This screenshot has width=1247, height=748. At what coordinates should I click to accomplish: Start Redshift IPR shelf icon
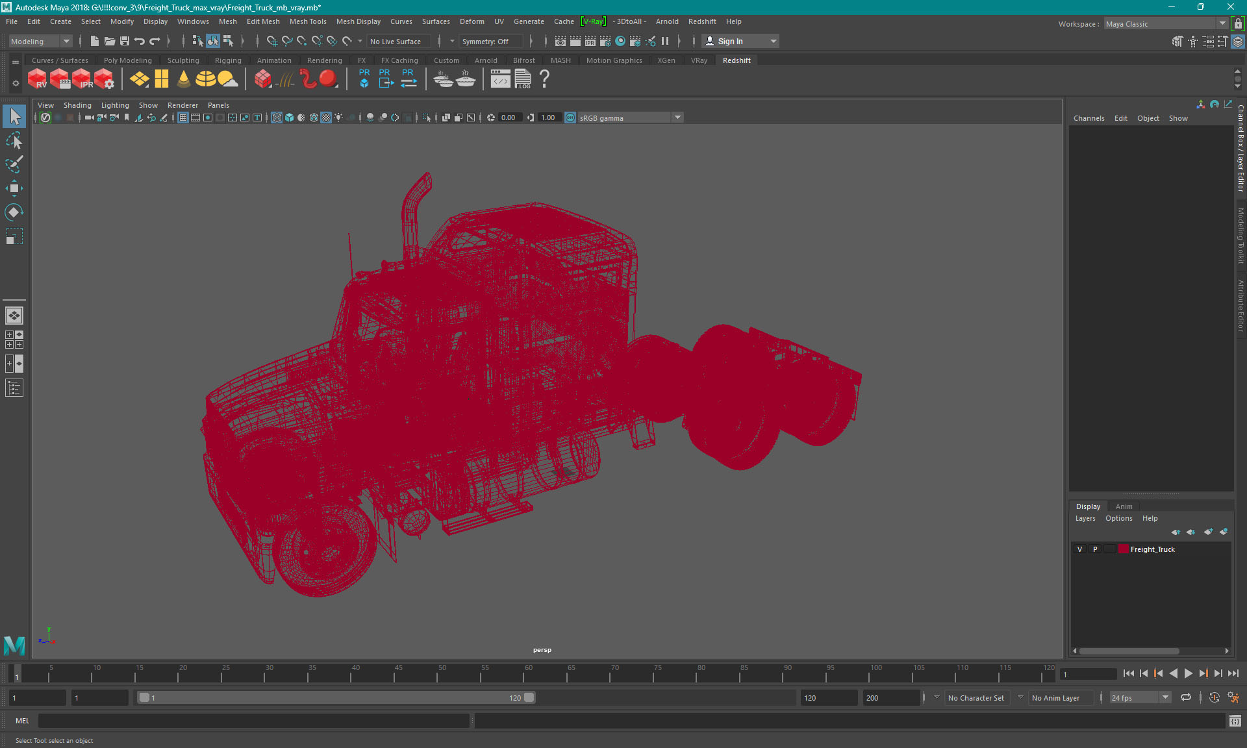[82, 79]
